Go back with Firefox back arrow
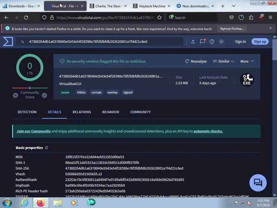Image resolution: width=277 pixels, height=208 pixels. pyautogui.click(x=6, y=18)
